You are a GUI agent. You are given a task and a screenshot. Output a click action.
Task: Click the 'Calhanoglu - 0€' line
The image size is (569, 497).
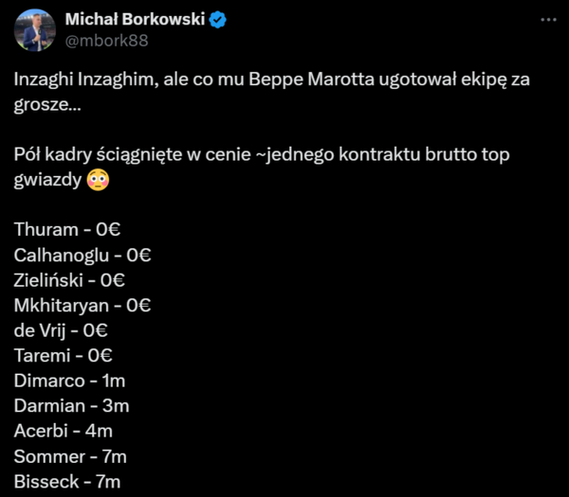[83, 254]
